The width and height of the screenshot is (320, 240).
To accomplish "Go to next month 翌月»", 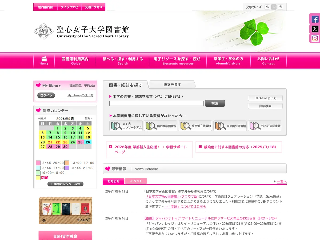I will point(89,118).
